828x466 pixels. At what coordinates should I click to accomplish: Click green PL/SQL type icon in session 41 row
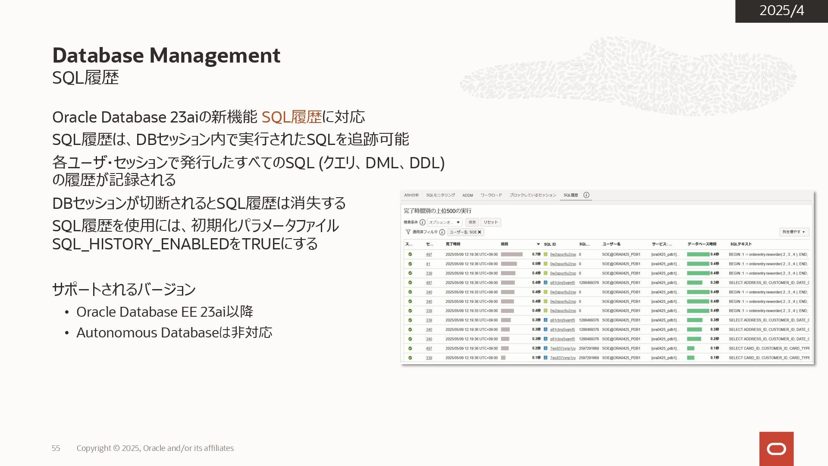[546, 264]
